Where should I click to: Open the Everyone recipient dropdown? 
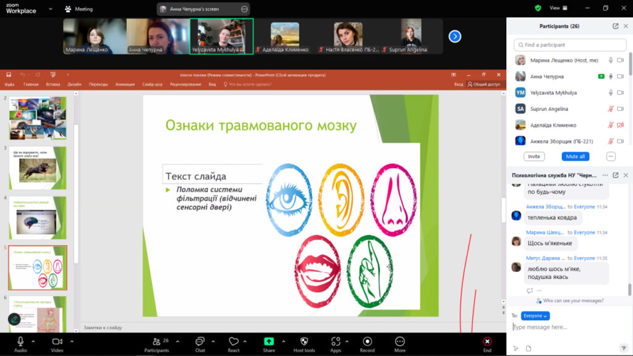(535, 316)
